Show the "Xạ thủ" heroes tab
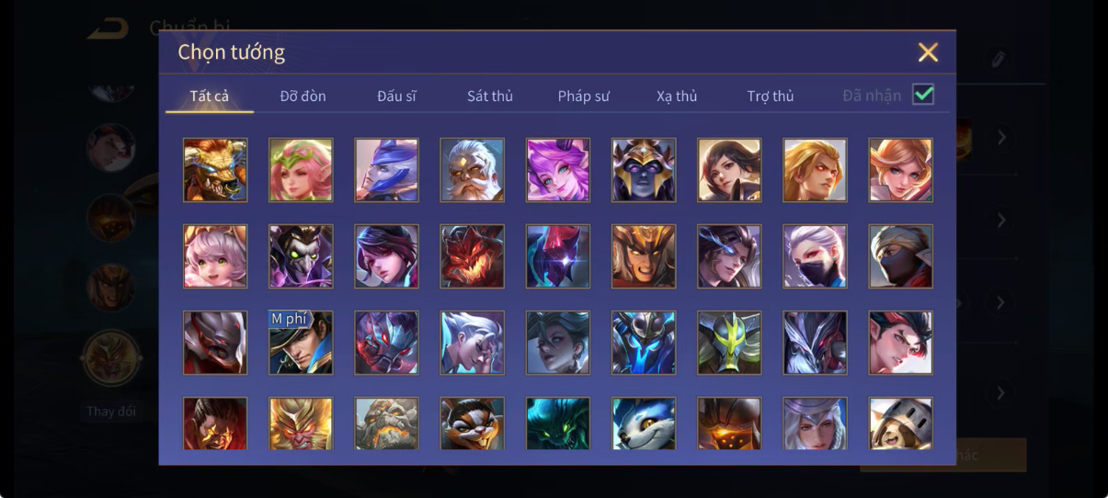The width and height of the screenshot is (1108, 498). [677, 96]
